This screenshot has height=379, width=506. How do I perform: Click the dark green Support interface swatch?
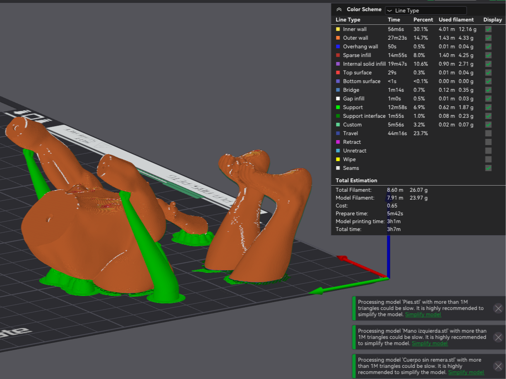tap(338, 116)
